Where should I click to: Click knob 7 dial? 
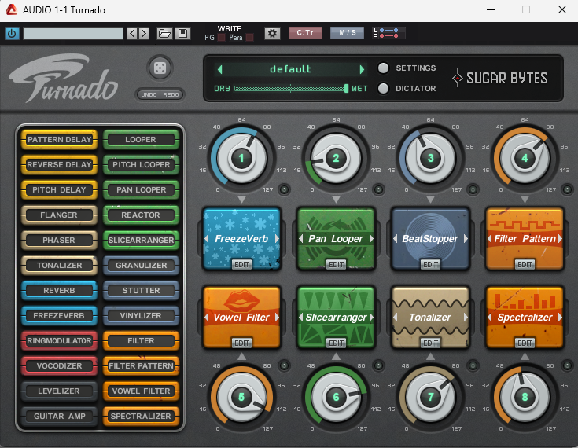pos(430,397)
